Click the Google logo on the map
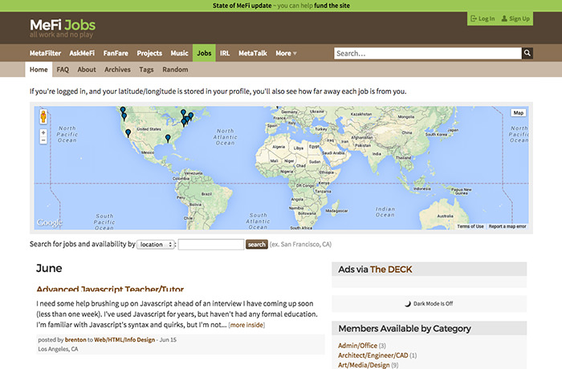562x369 pixels. coord(50,222)
